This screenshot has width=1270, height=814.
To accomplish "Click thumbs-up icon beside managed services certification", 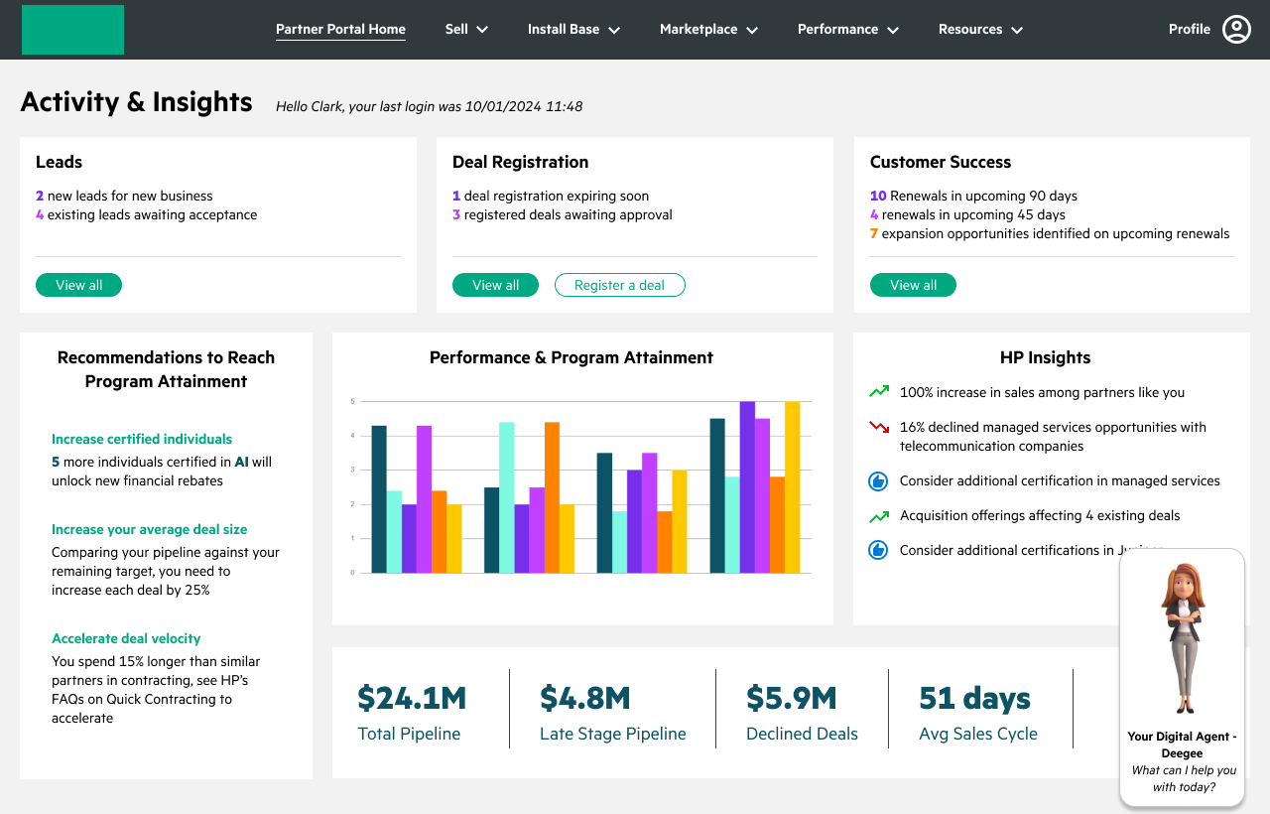I will click(x=878, y=481).
